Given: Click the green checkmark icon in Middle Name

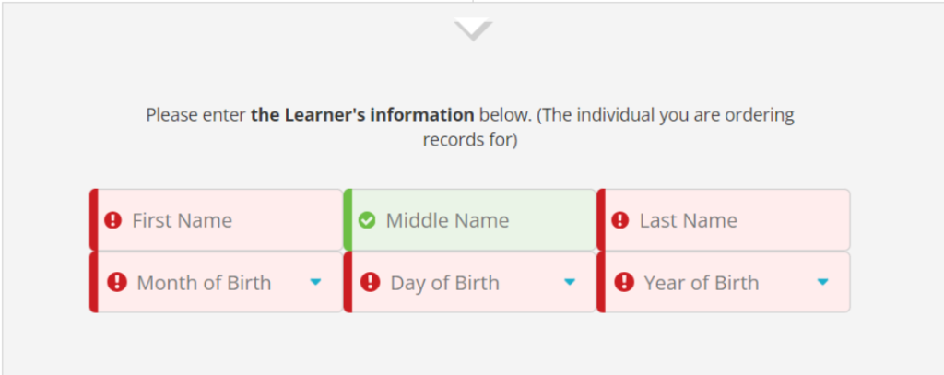Looking at the screenshot, I should (367, 220).
